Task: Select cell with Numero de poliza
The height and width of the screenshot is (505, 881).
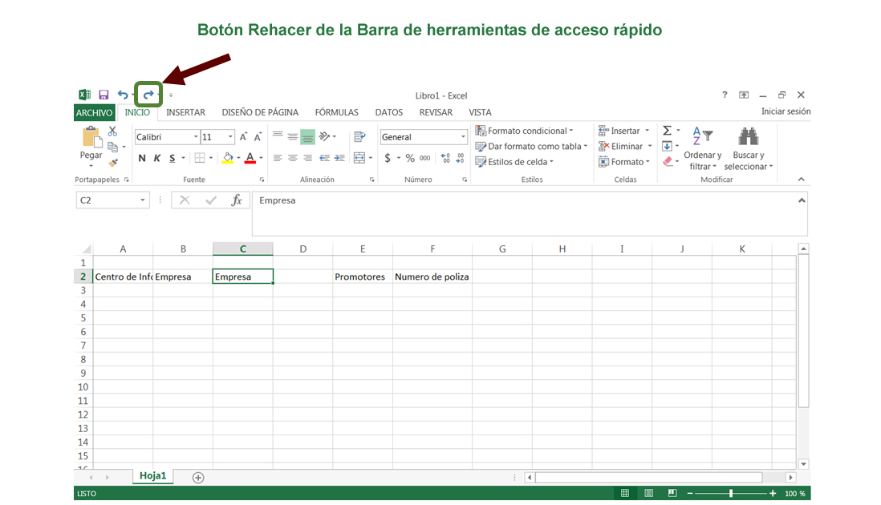Action: [x=432, y=277]
